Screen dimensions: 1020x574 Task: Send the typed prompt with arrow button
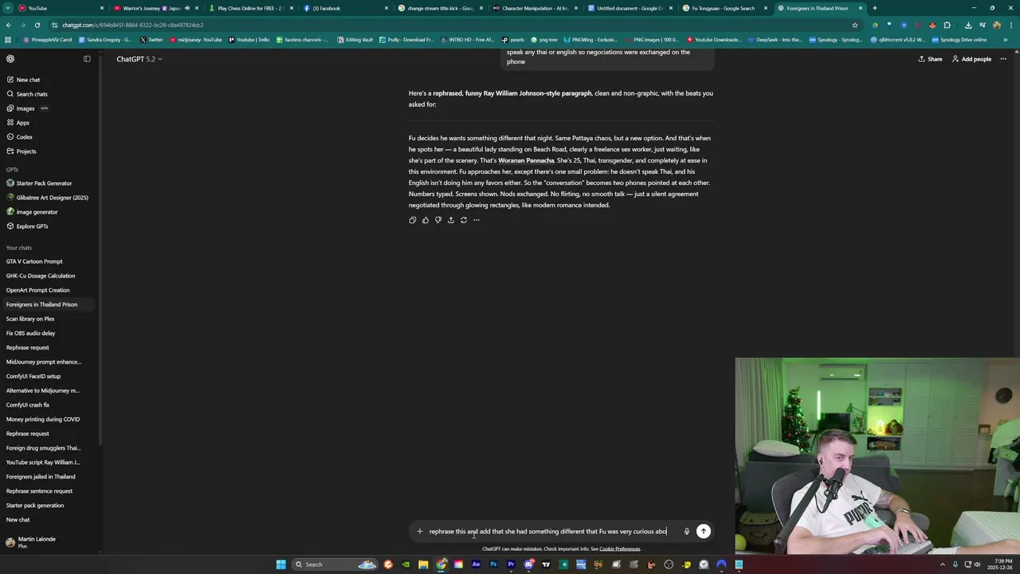[x=703, y=531]
